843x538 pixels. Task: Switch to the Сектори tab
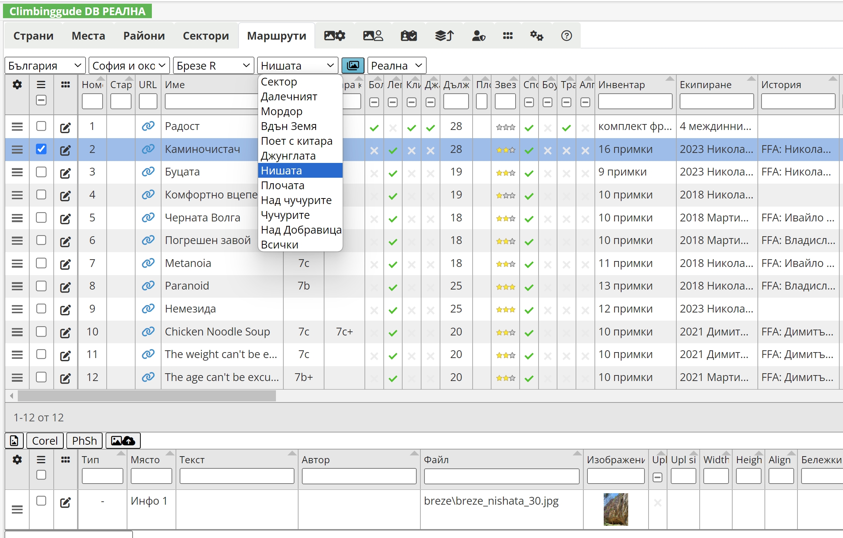(206, 36)
